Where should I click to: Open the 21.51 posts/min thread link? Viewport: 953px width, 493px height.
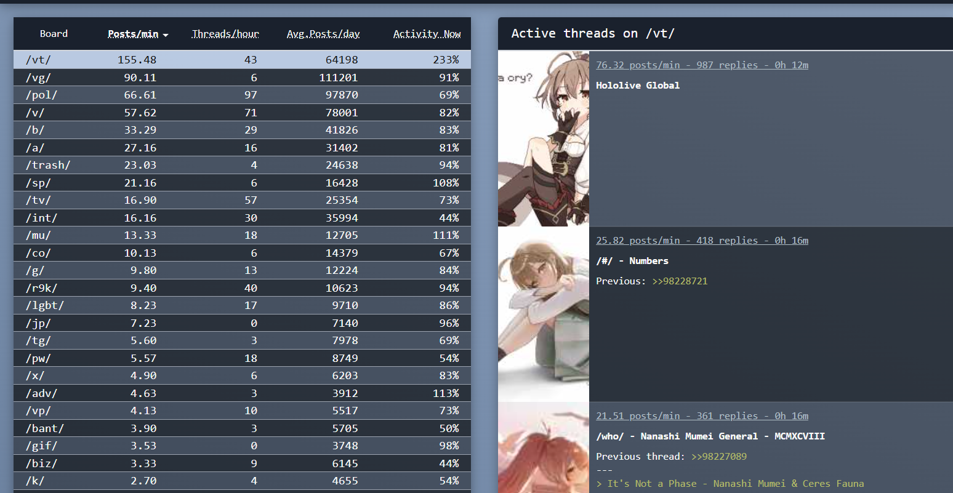click(702, 416)
